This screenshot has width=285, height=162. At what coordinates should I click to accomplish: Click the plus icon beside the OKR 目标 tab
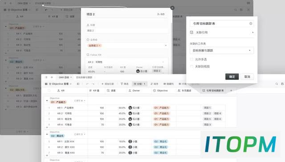click(52, 77)
